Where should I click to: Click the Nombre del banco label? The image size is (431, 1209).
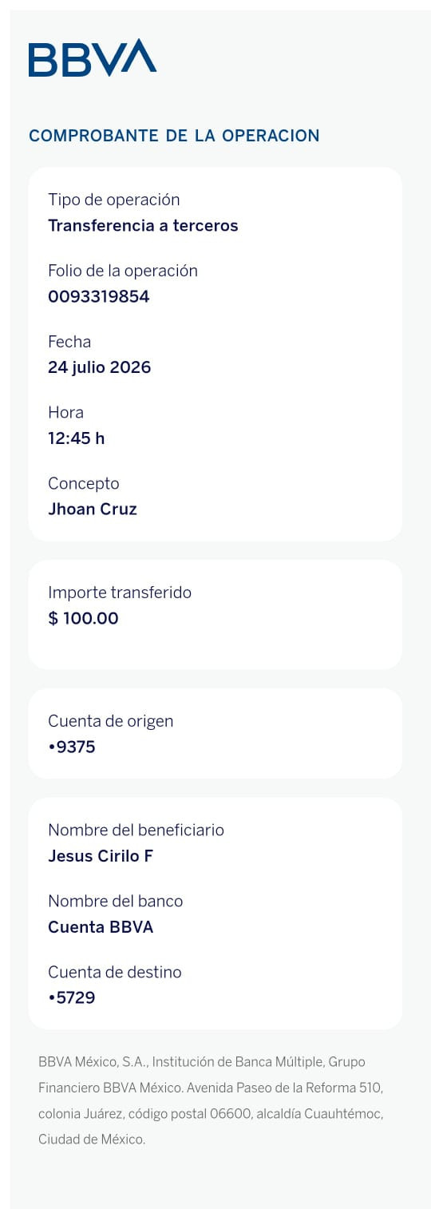click(x=116, y=901)
